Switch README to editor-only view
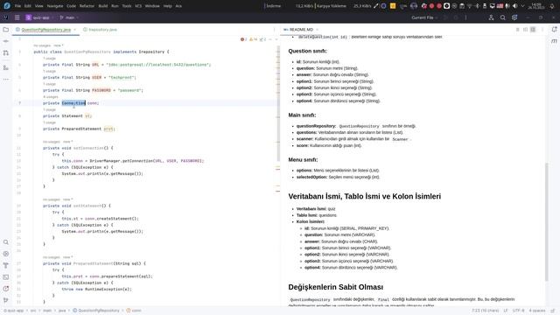This screenshot has width=560, height=315. coord(517,30)
